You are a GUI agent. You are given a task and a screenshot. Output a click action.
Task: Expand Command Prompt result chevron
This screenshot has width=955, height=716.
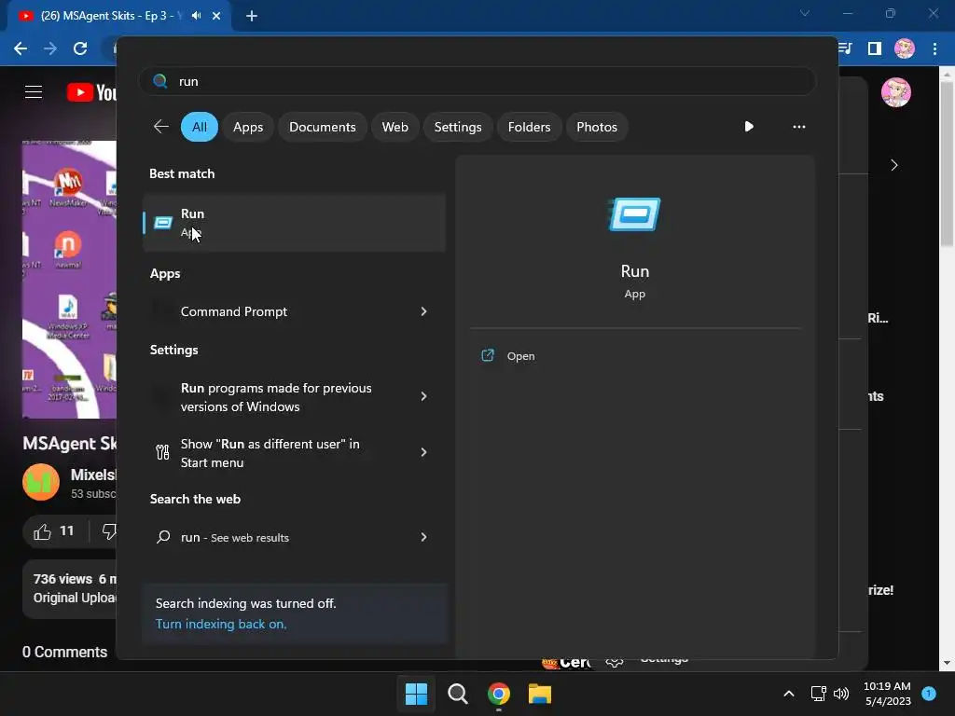click(423, 311)
